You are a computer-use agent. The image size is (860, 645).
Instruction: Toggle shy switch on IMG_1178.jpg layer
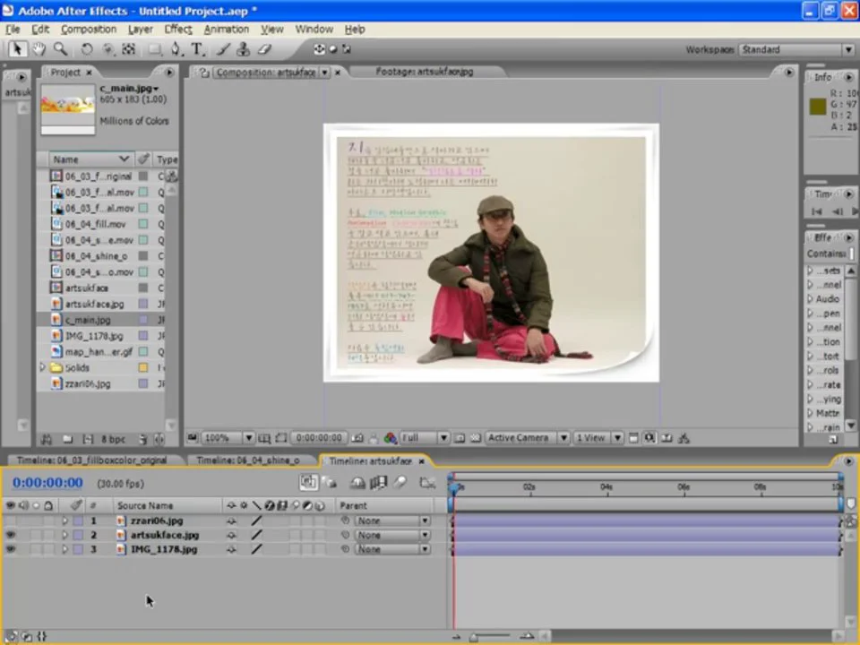pyautogui.click(x=231, y=549)
